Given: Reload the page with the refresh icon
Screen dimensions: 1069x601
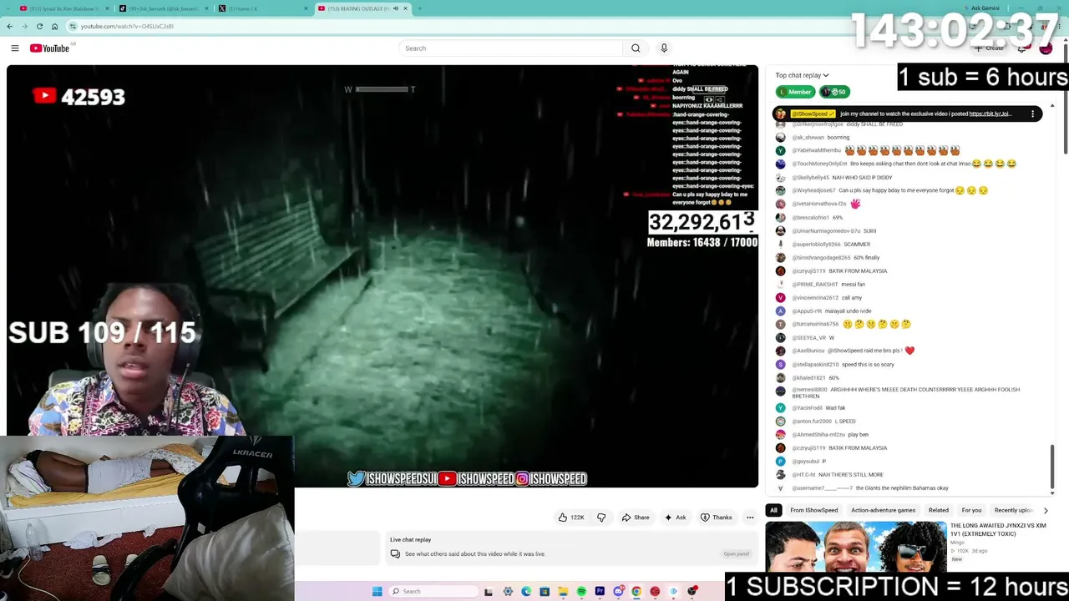Looking at the screenshot, I should point(39,26).
